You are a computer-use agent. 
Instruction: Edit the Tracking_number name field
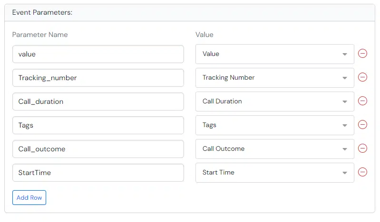point(98,78)
